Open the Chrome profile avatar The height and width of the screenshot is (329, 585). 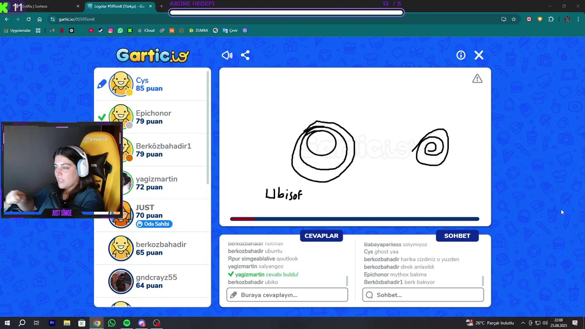(x=567, y=19)
